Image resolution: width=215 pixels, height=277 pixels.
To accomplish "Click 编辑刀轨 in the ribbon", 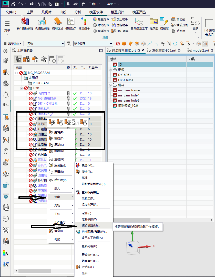I will 179,25.
